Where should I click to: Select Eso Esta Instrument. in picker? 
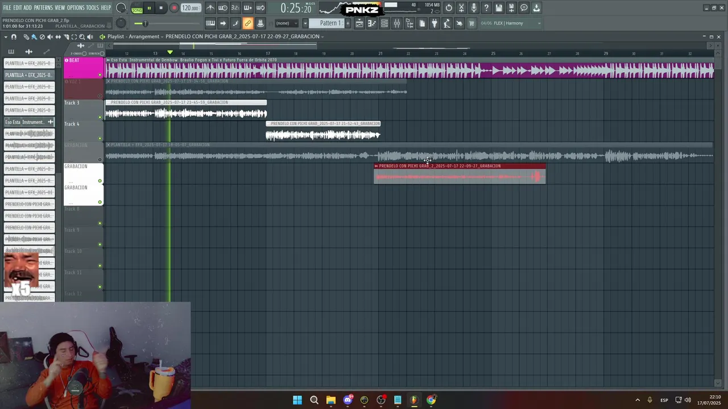click(x=30, y=122)
